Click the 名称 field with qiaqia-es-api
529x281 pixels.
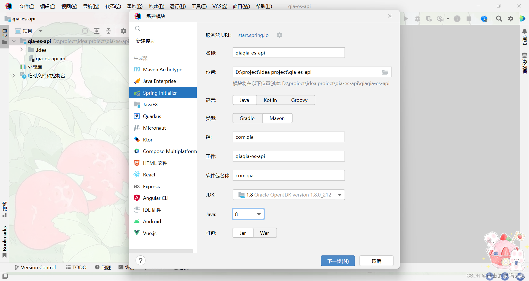click(289, 53)
